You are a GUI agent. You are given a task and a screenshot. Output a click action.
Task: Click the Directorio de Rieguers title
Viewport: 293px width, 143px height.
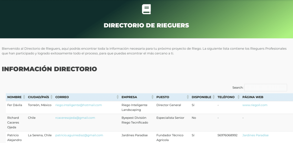[146, 25]
